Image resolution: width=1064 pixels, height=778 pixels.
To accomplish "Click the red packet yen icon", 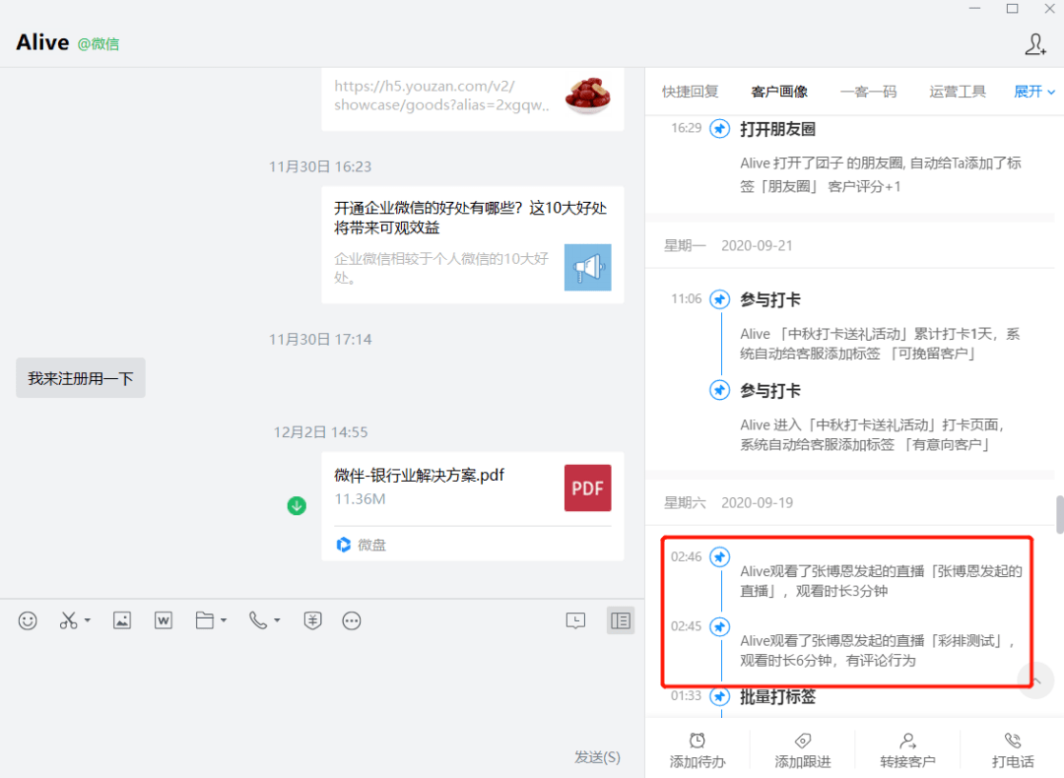I will (x=312, y=620).
